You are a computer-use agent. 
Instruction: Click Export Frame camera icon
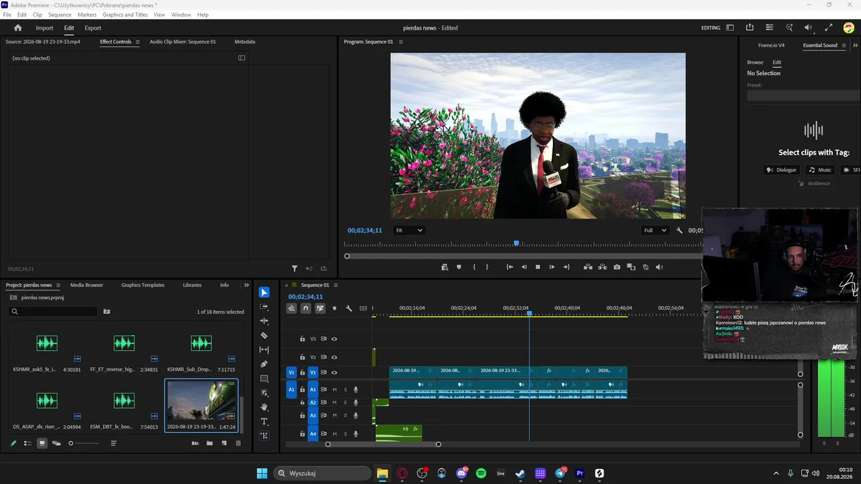[617, 267]
